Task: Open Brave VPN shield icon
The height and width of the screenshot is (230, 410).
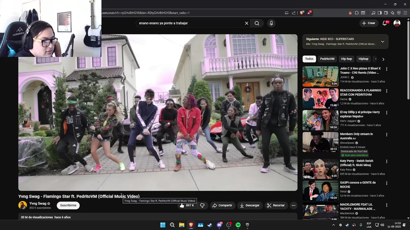Action: click(x=399, y=13)
